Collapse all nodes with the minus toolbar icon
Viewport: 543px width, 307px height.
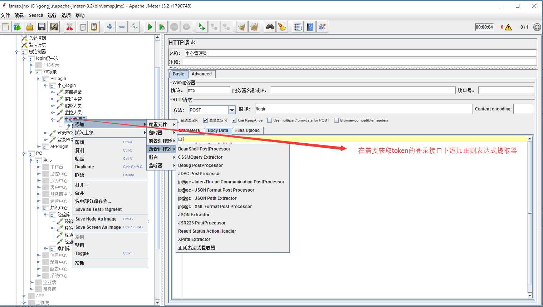[122, 27]
